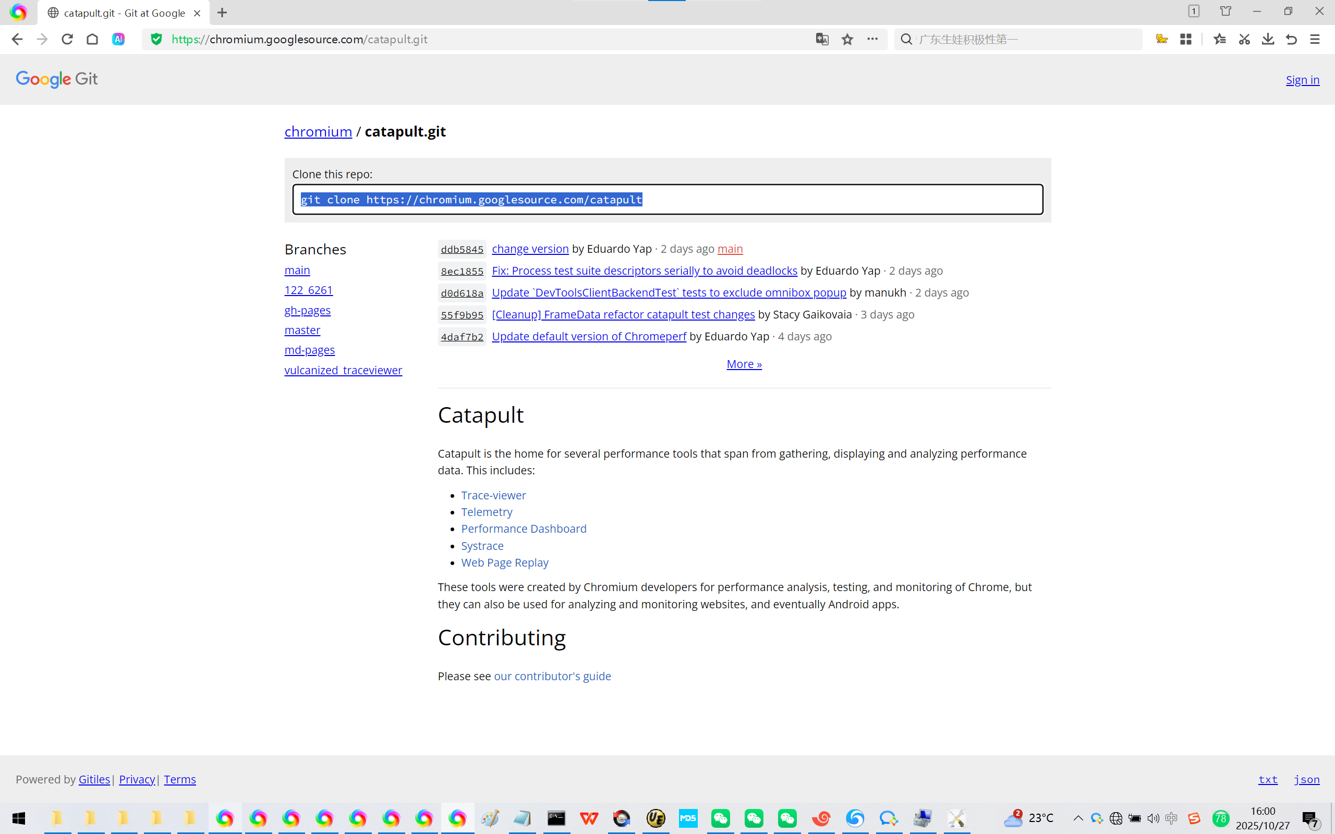Viewport: 1335px width, 834px height.
Task: Expand hidden system tray icons
Action: pyautogui.click(x=1077, y=818)
